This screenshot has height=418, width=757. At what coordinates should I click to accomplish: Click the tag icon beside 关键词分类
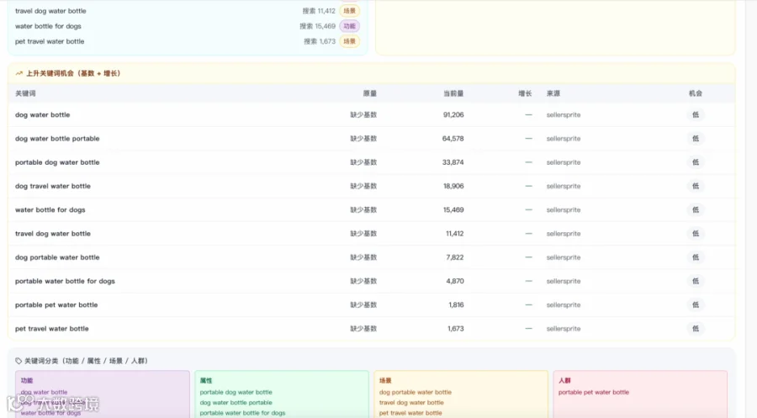(19, 361)
